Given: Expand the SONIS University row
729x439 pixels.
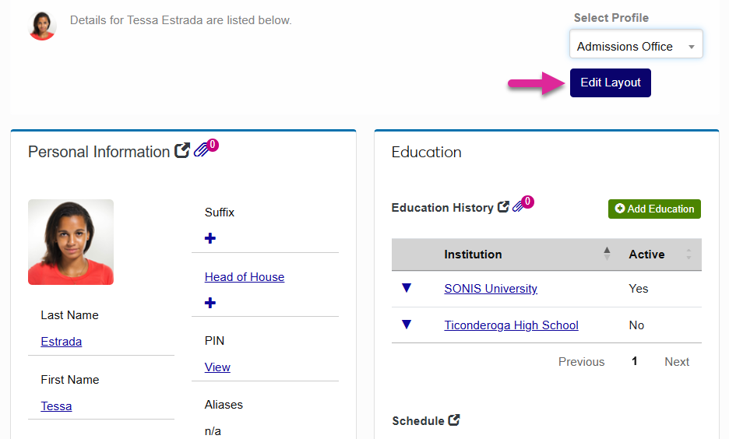Looking at the screenshot, I should pos(406,288).
